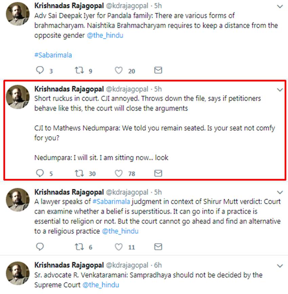Send the Adv Sai Deepak tweet by message
Image resolution: width=288 pixels, height=294 pixels.
(x=158, y=70)
